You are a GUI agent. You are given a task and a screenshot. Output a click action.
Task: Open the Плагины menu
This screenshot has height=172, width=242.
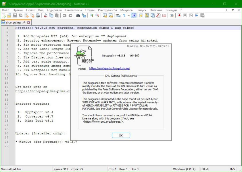point(164,10)
